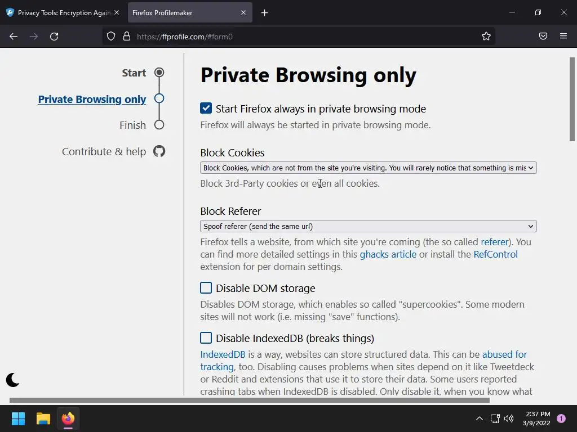The image size is (577, 432).
Task: Open the Block Referer dropdown
Action: click(369, 226)
